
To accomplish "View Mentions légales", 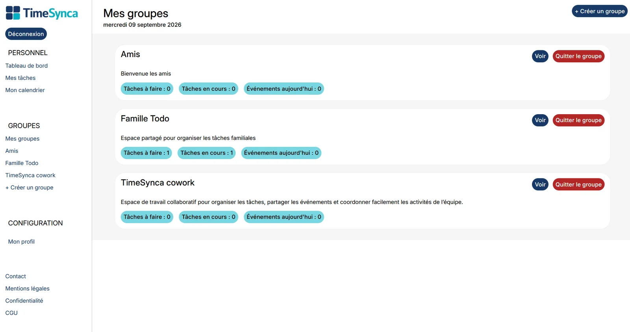I will [x=27, y=289].
